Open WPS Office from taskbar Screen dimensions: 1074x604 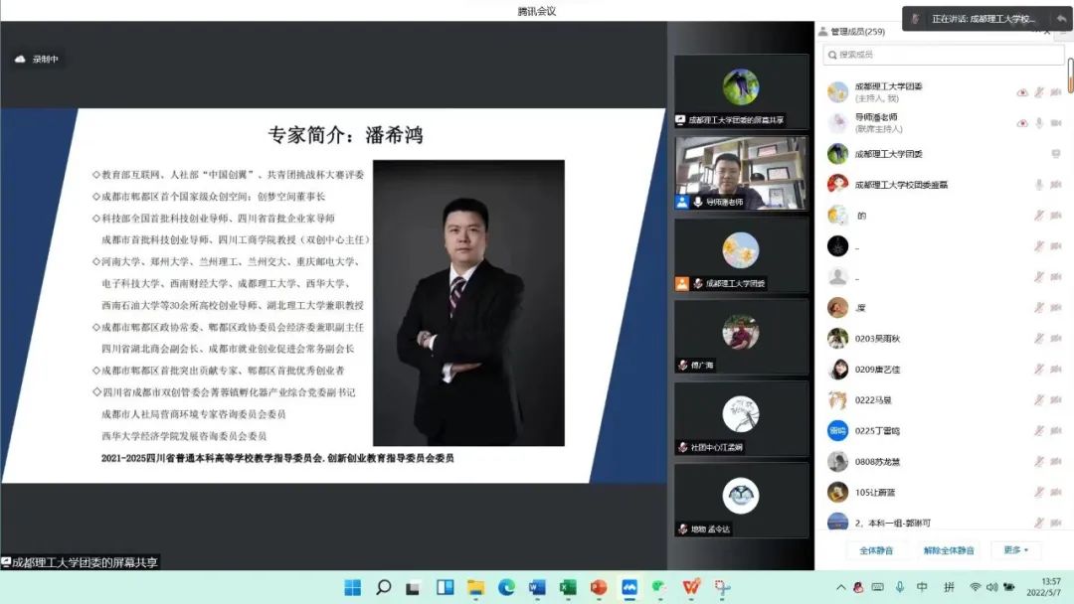pyautogui.click(x=691, y=587)
